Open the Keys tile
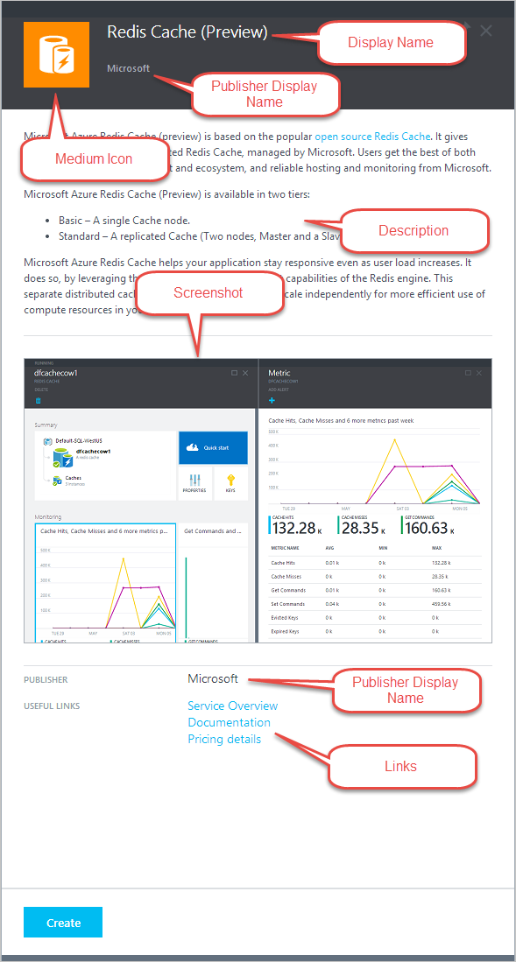This screenshot has width=516, height=962. [x=231, y=483]
